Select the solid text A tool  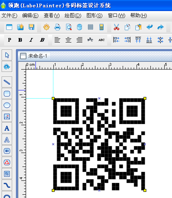tap(7, 128)
